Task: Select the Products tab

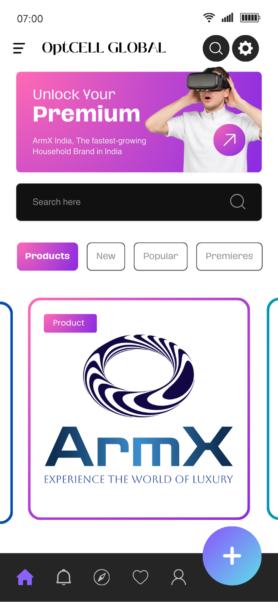Action: tap(48, 256)
